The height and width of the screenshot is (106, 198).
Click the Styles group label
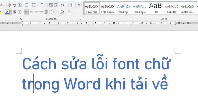[164, 19]
